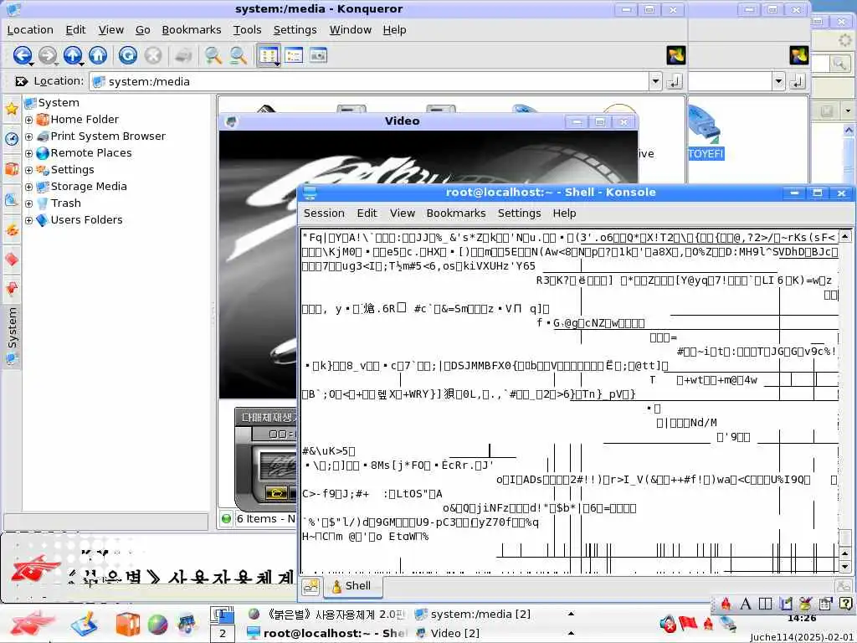
Task: Click the open file icon in player
Action: tap(276, 493)
